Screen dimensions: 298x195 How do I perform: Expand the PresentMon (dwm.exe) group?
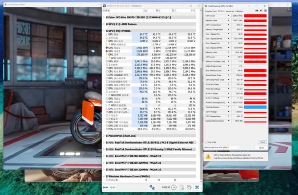click(x=105, y=136)
